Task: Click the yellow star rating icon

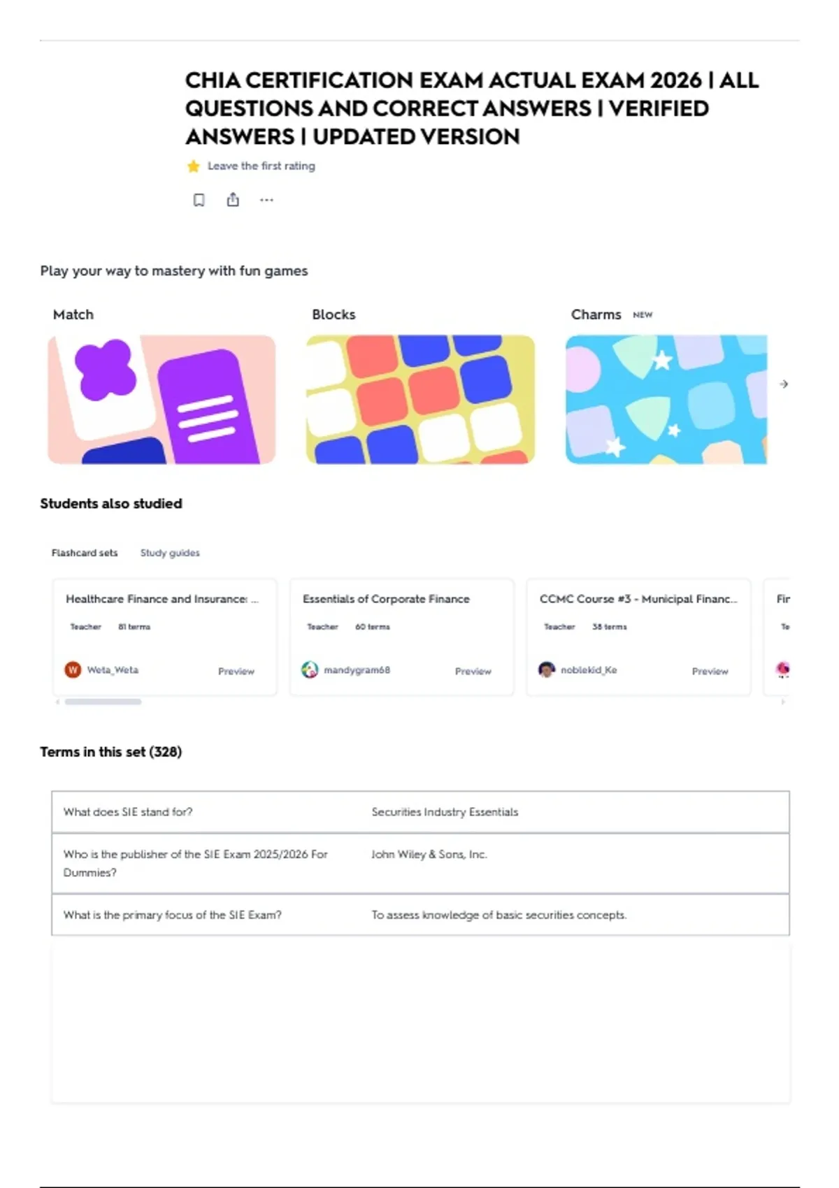Action: (194, 166)
